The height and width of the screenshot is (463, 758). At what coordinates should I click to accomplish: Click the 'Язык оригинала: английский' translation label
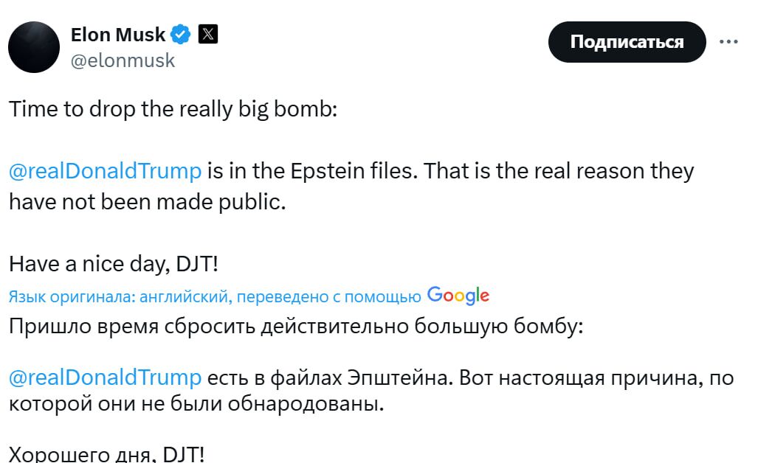pyautogui.click(x=120, y=296)
